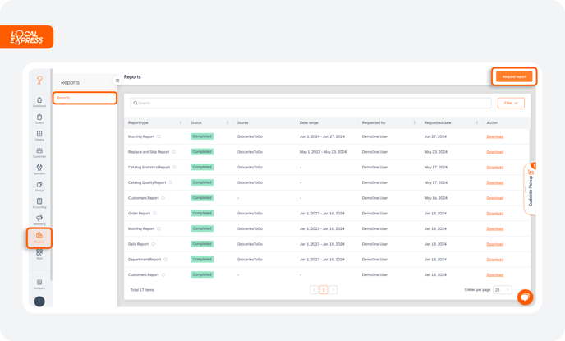The width and height of the screenshot is (565, 341).
Task: Open the Entries per page dropdown
Action: (503, 290)
